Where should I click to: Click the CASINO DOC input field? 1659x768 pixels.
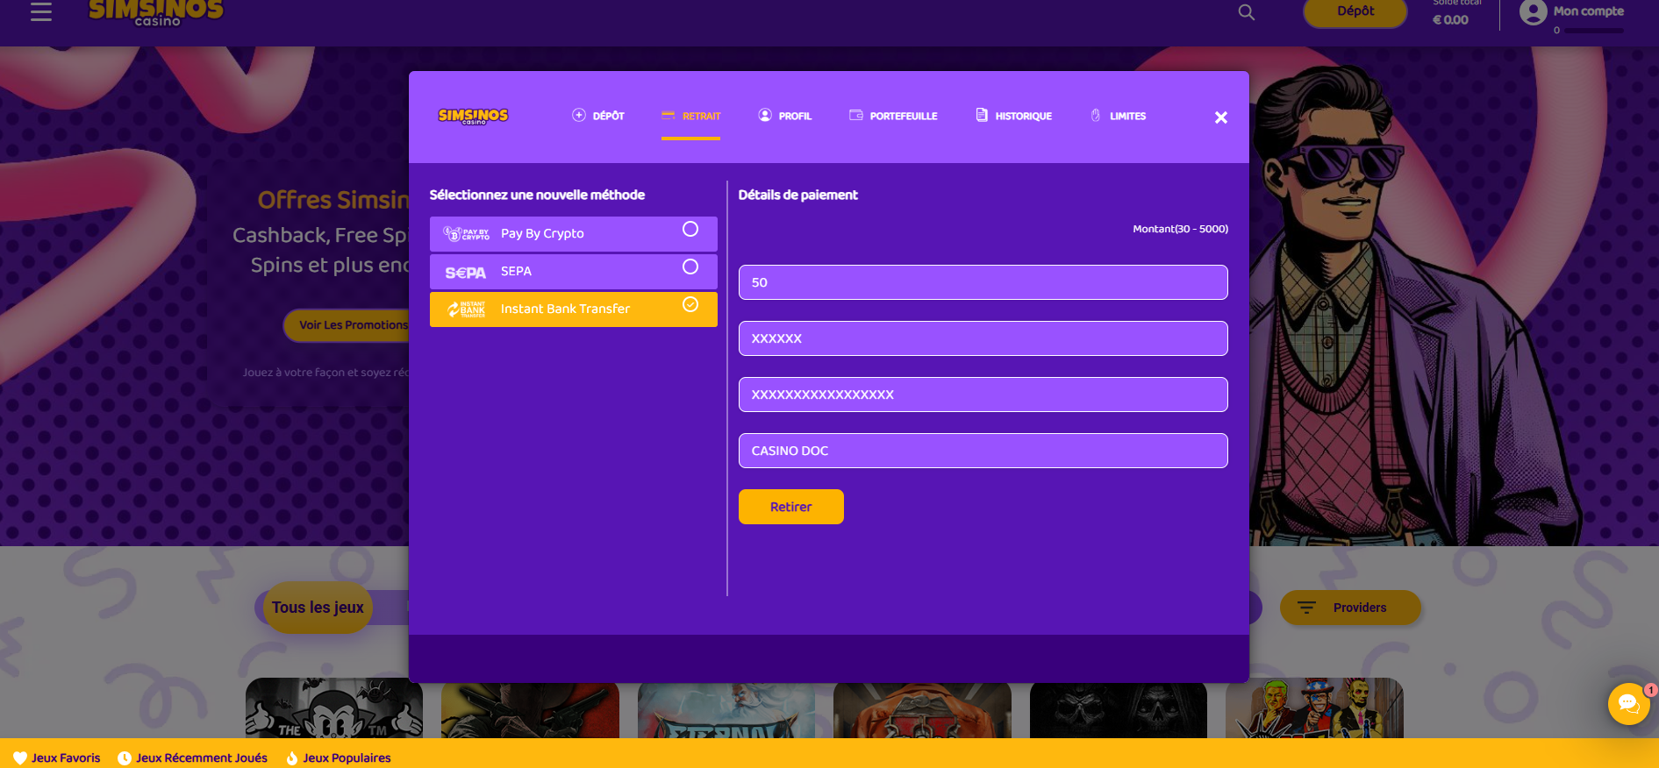tap(983, 451)
